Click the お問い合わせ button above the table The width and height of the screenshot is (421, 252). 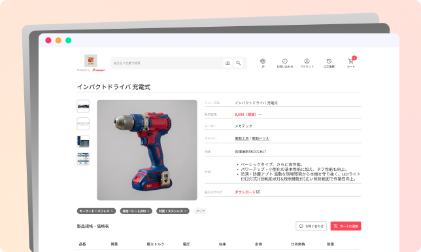[311, 226]
